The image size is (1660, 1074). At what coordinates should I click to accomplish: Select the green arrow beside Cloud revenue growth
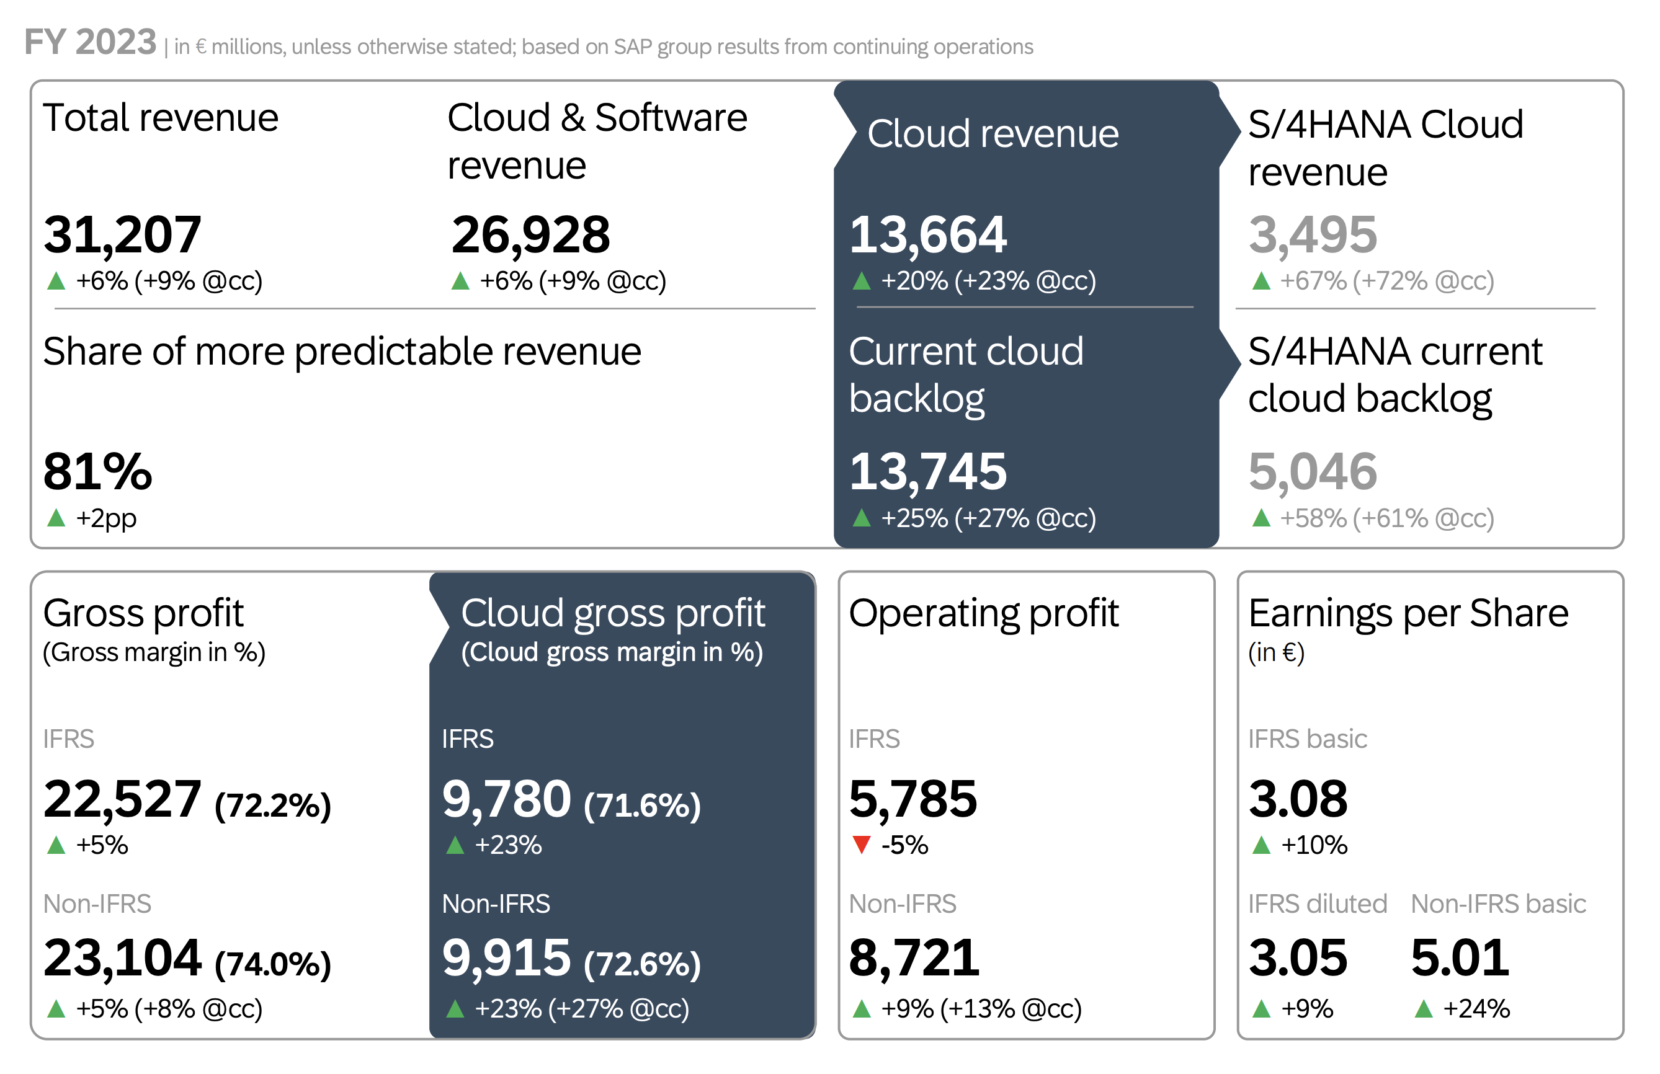pos(863,281)
